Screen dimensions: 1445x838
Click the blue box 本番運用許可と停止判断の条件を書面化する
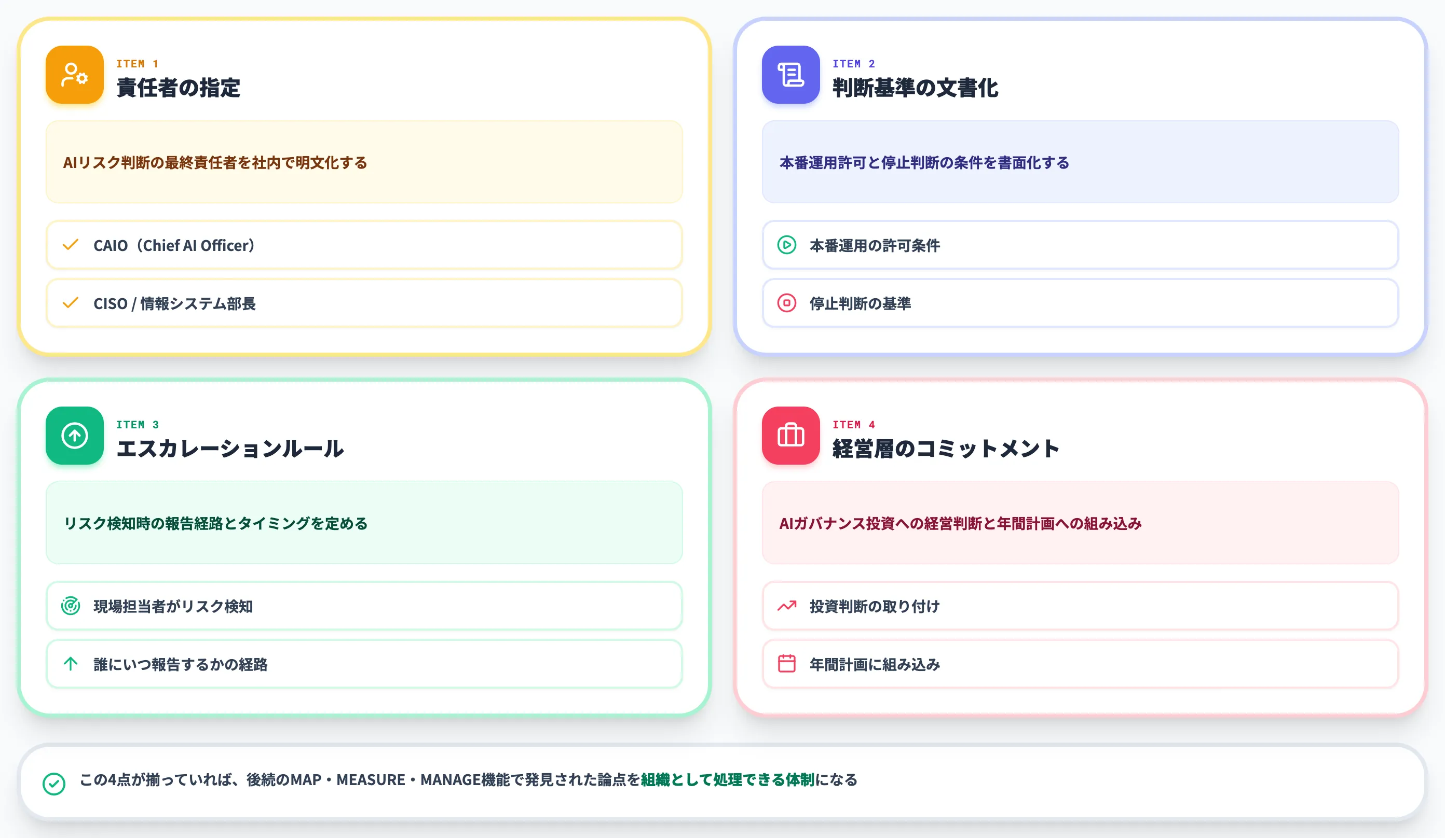tap(1080, 162)
